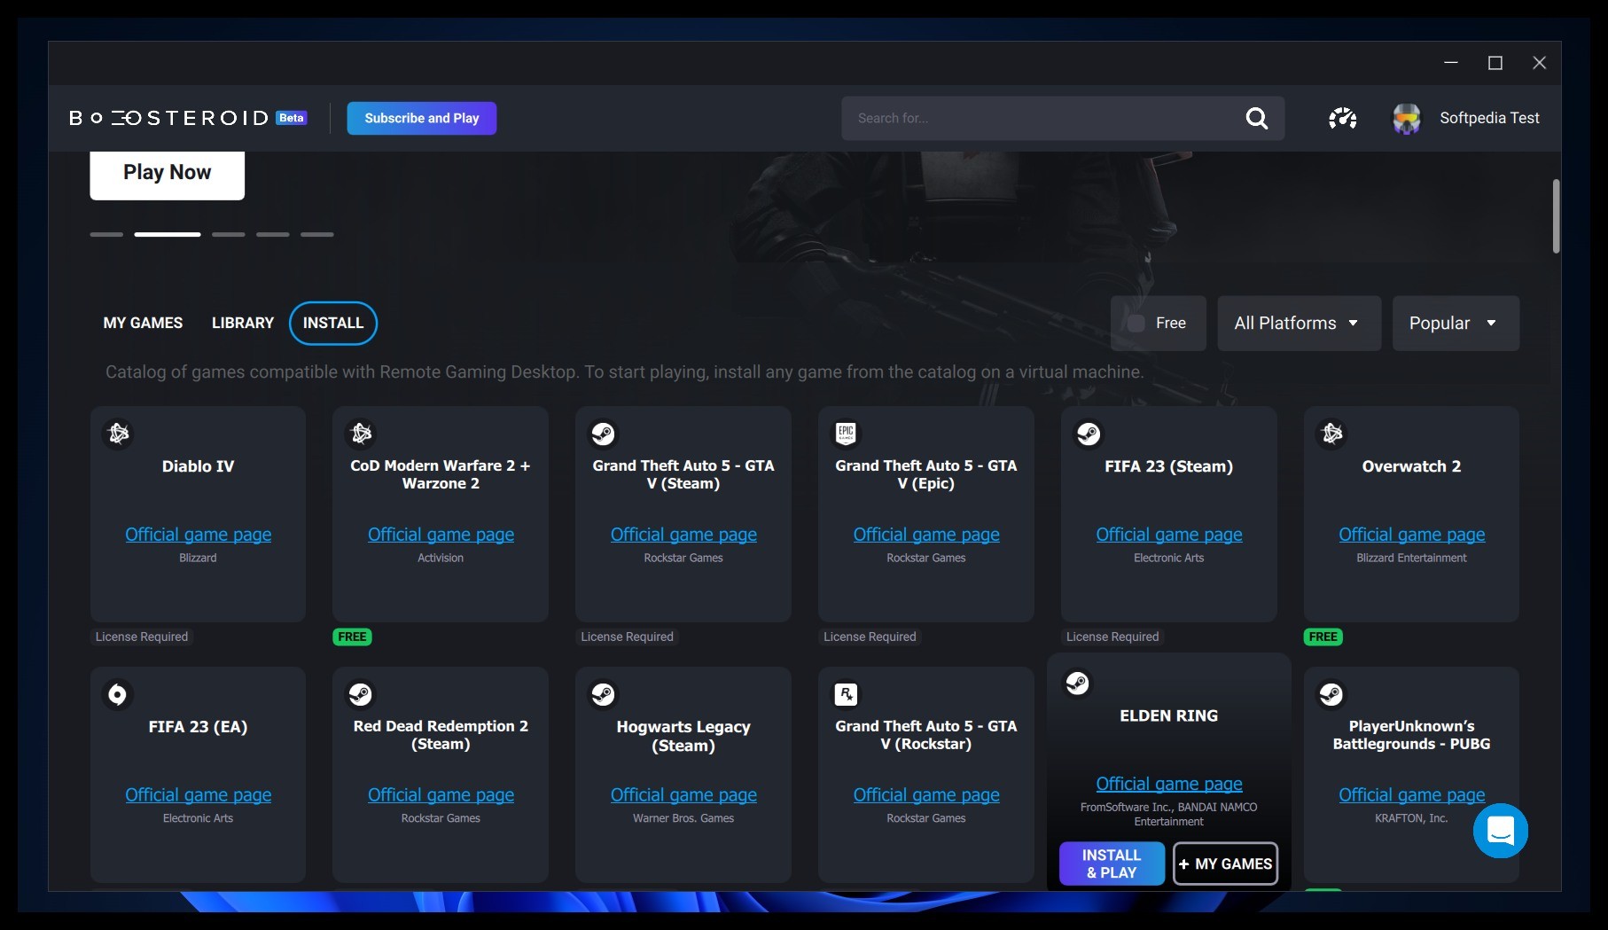Click the Softpedia Test username
This screenshot has height=930, width=1608.
point(1489,118)
